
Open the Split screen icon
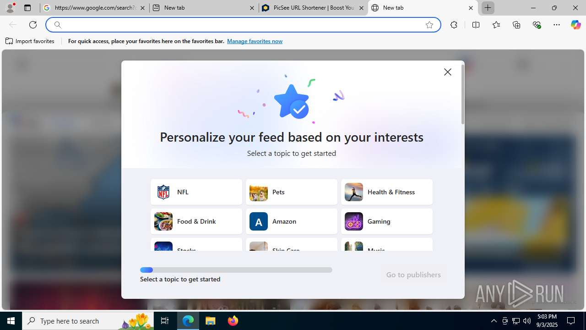pos(476,25)
